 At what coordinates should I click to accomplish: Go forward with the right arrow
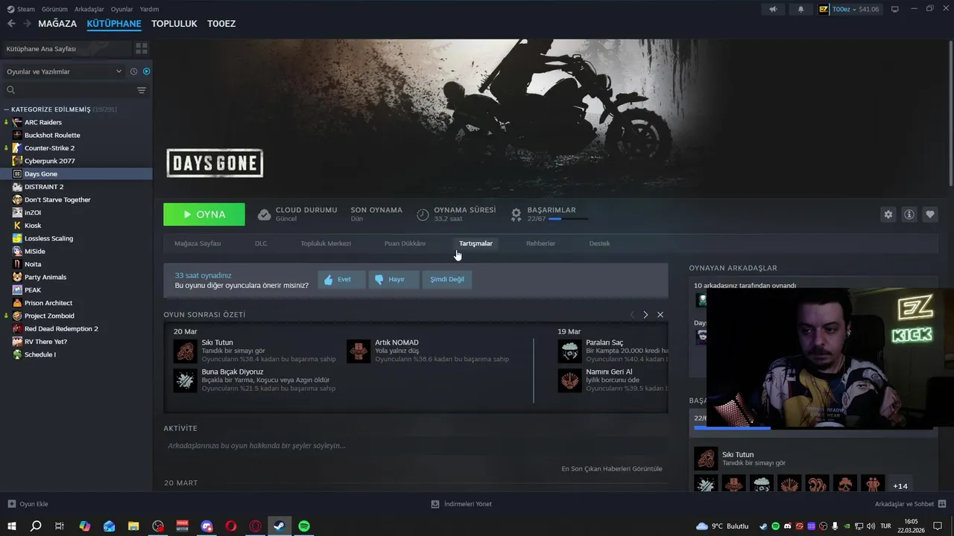27,24
